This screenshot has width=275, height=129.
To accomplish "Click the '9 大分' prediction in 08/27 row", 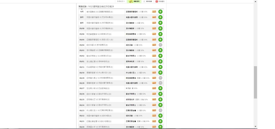I will point(132,88).
